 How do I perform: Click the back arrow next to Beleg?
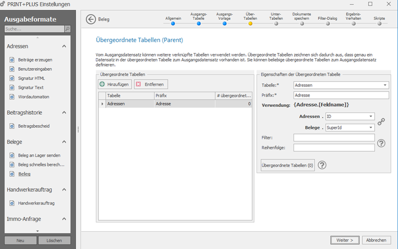[x=91, y=19]
